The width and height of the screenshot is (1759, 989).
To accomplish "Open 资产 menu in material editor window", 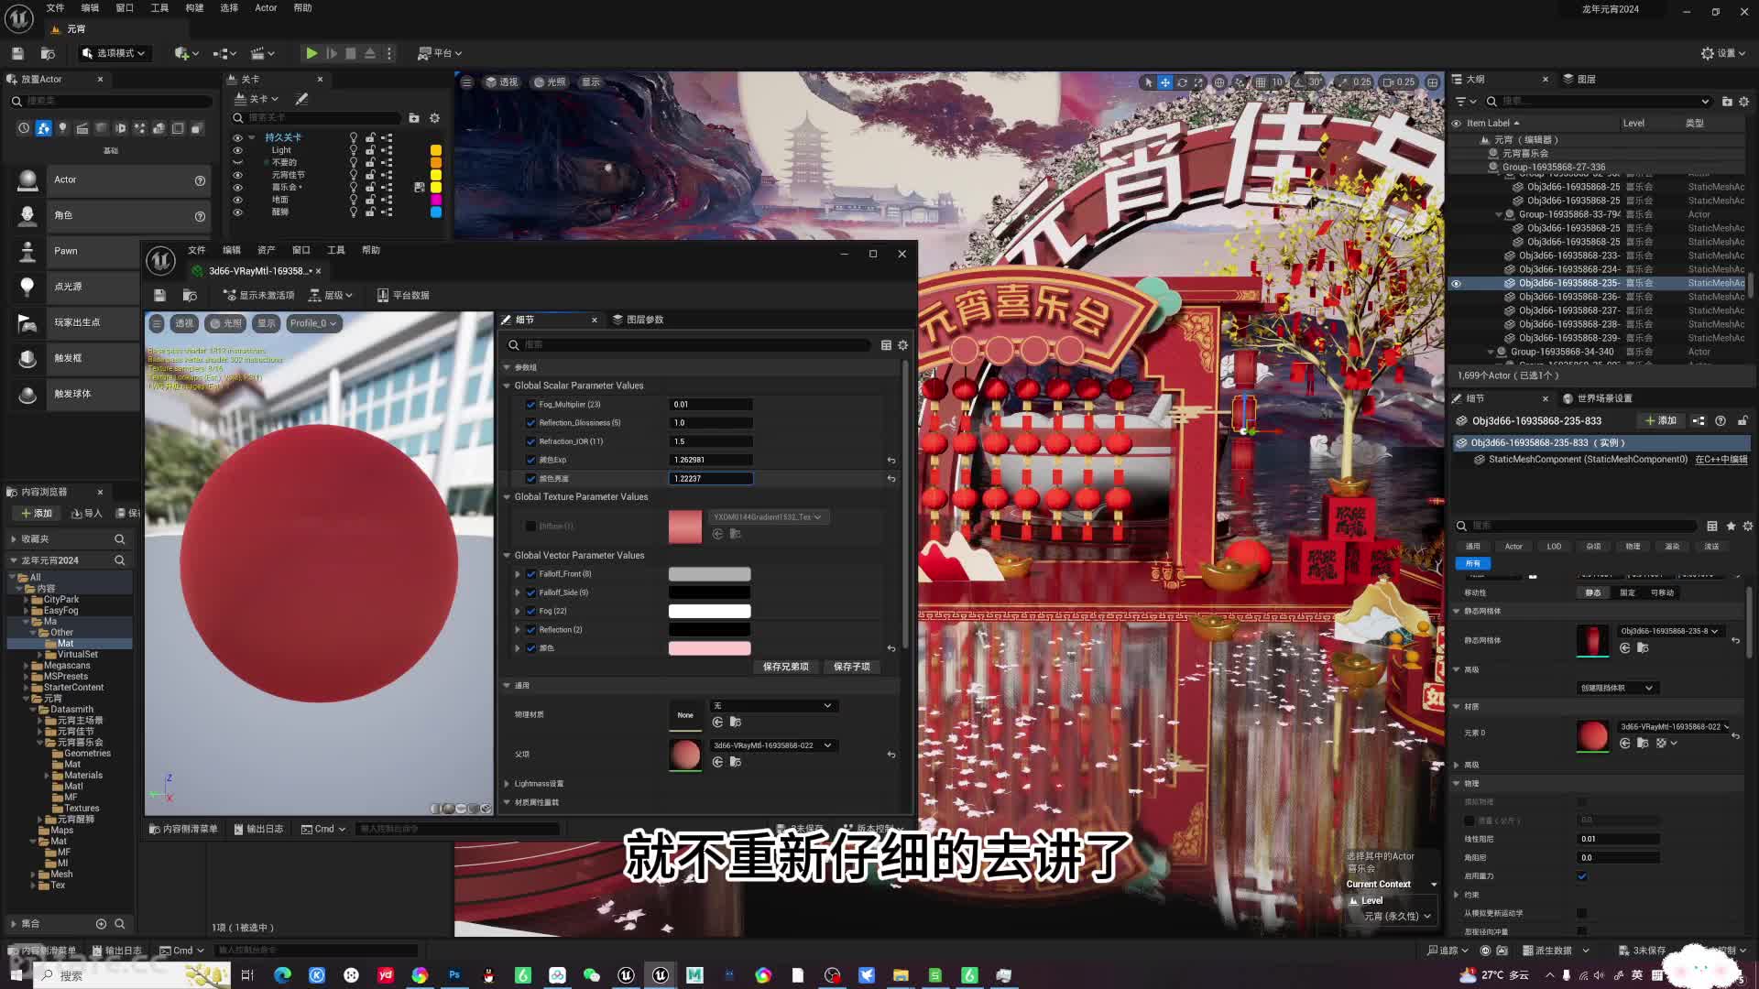I will (266, 250).
